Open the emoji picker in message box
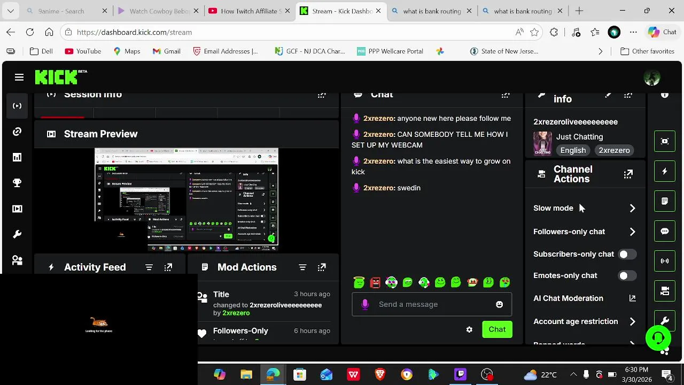684x385 pixels. [x=499, y=304]
